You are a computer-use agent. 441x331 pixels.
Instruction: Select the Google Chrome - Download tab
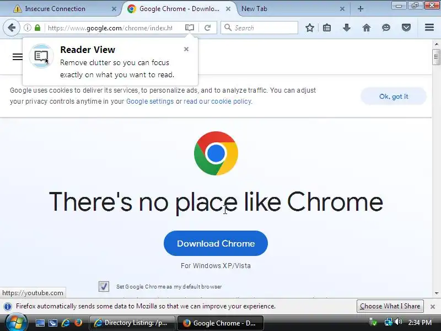click(x=179, y=9)
